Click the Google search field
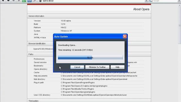 (x=165, y=1)
